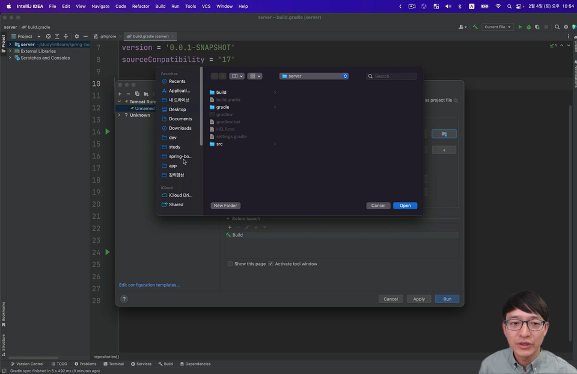Open the IDE settings gear icon

566,27
